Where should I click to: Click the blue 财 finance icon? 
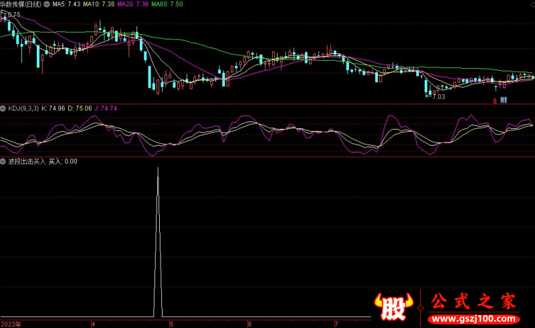point(502,101)
